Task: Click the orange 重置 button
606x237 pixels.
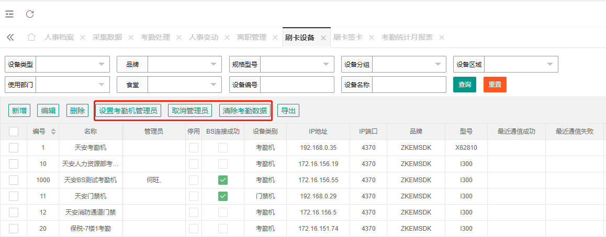Action: [x=495, y=85]
